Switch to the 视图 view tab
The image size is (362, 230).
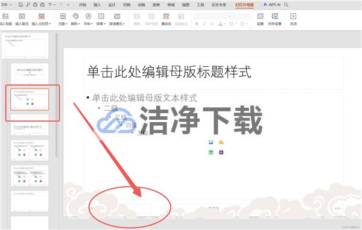tap(186, 5)
